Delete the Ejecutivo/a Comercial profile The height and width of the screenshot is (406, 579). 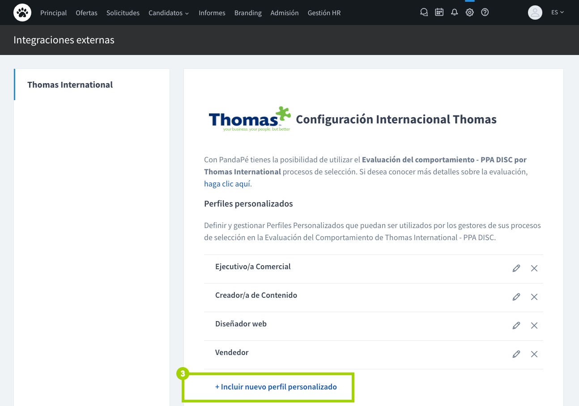(x=534, y=268)
